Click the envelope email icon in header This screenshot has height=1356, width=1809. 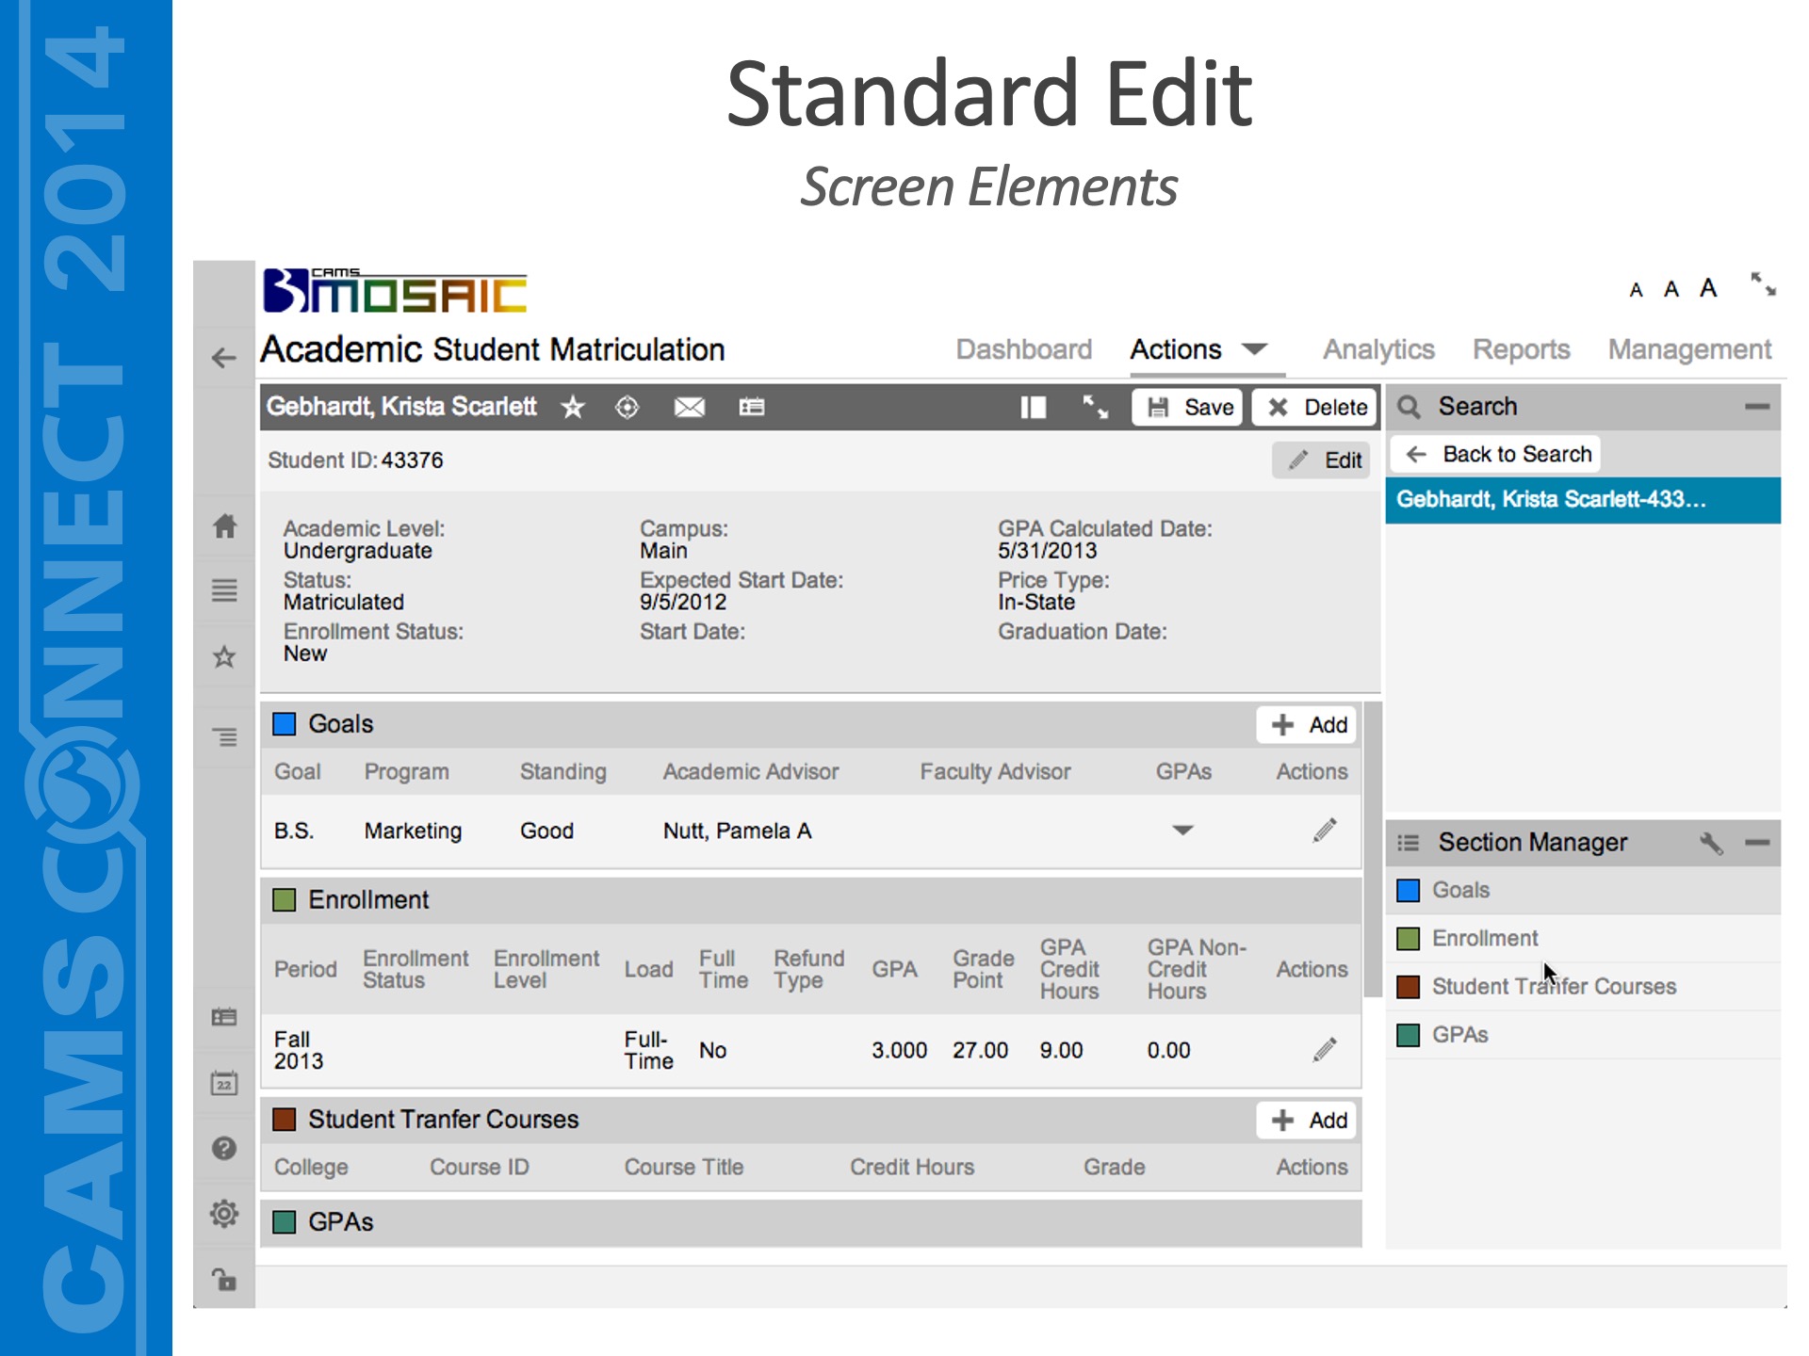pyautogui.click(x=689, y=407)
